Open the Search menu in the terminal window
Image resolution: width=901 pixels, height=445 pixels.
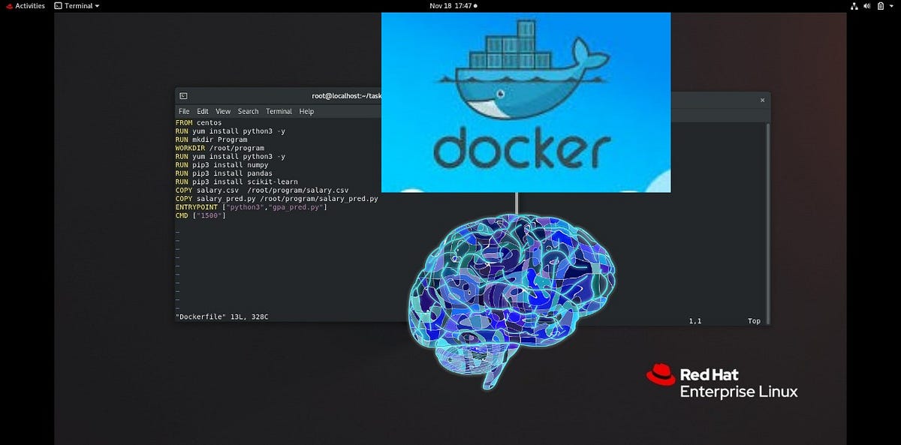(x=248, y=110)
